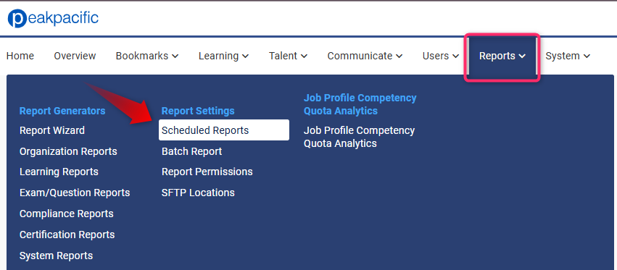Expand the Learning dropdown menu

point(223,56)
